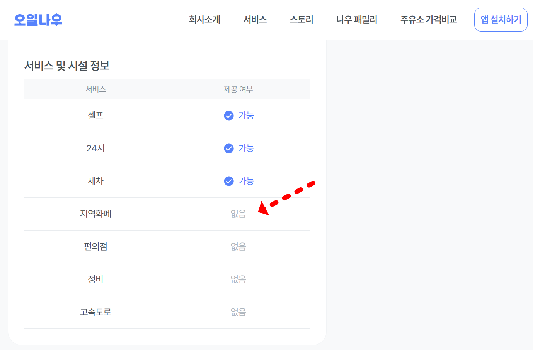Click the check icon in 셀프 row
This screenshot has height=350, width=533.
229,116
